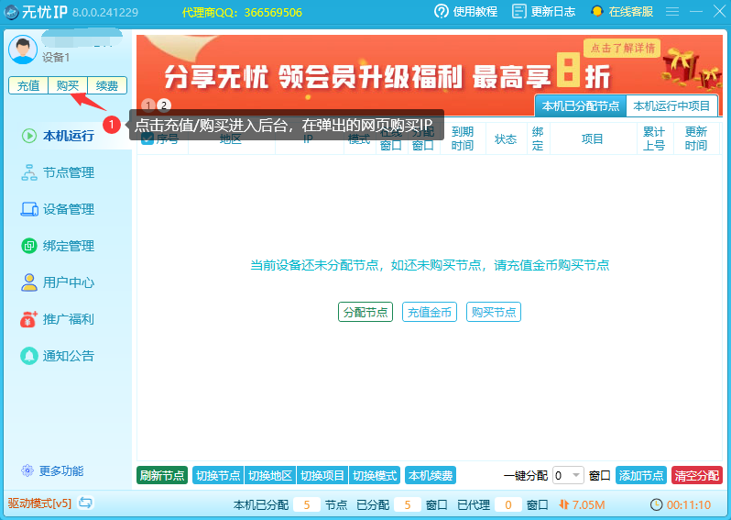Open the 一键分配 window count dropdown
Image resolution: width=731 pixels, height=520 pixels.
[568, 476]
